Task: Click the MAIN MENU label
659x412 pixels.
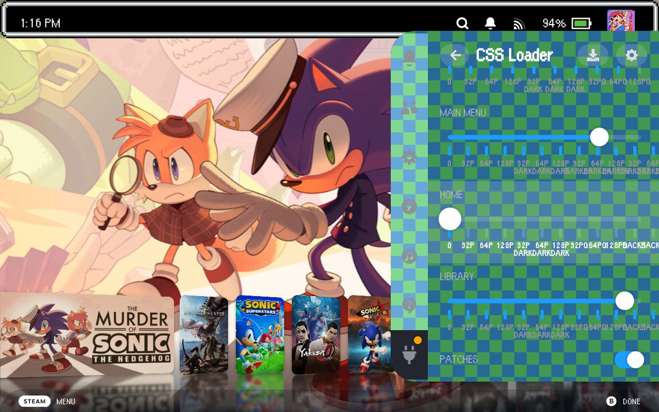Action: pyautogui.click(x=463, y=113)
